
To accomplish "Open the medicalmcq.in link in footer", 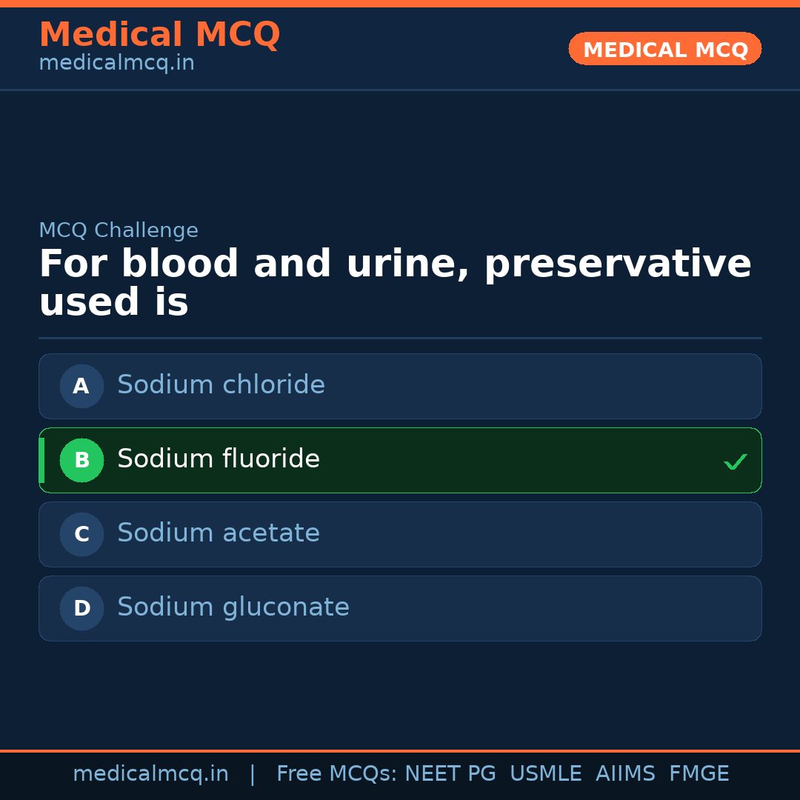I will tap(150, 774).
